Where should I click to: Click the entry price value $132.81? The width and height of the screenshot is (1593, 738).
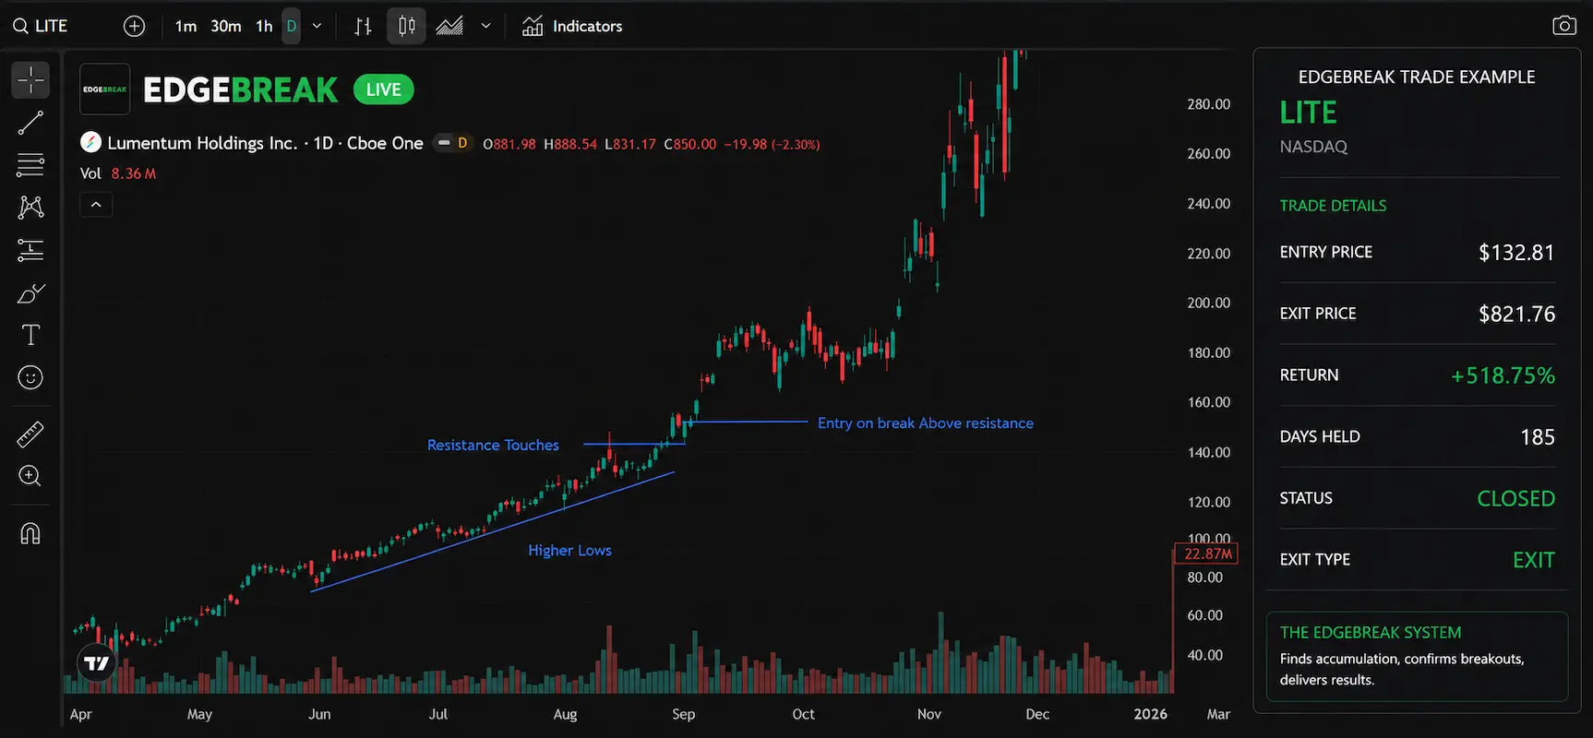1516,253
